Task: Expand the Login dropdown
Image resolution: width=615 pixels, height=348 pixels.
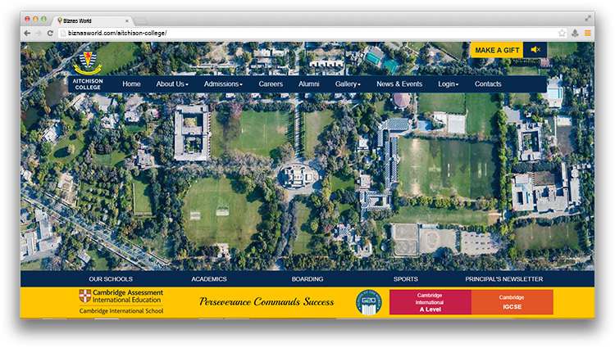Action: pos(449,84)
